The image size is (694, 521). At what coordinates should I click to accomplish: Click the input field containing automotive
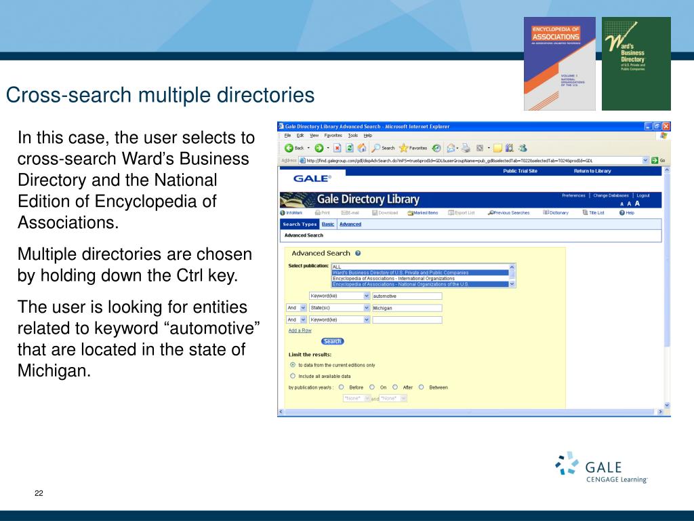coord(407,296)
